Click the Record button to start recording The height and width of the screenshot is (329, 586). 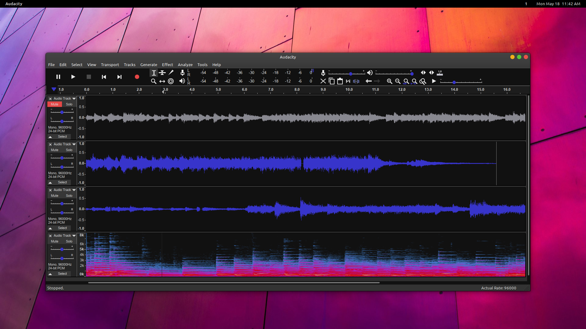pyautogui.click(x=137, y=77)
